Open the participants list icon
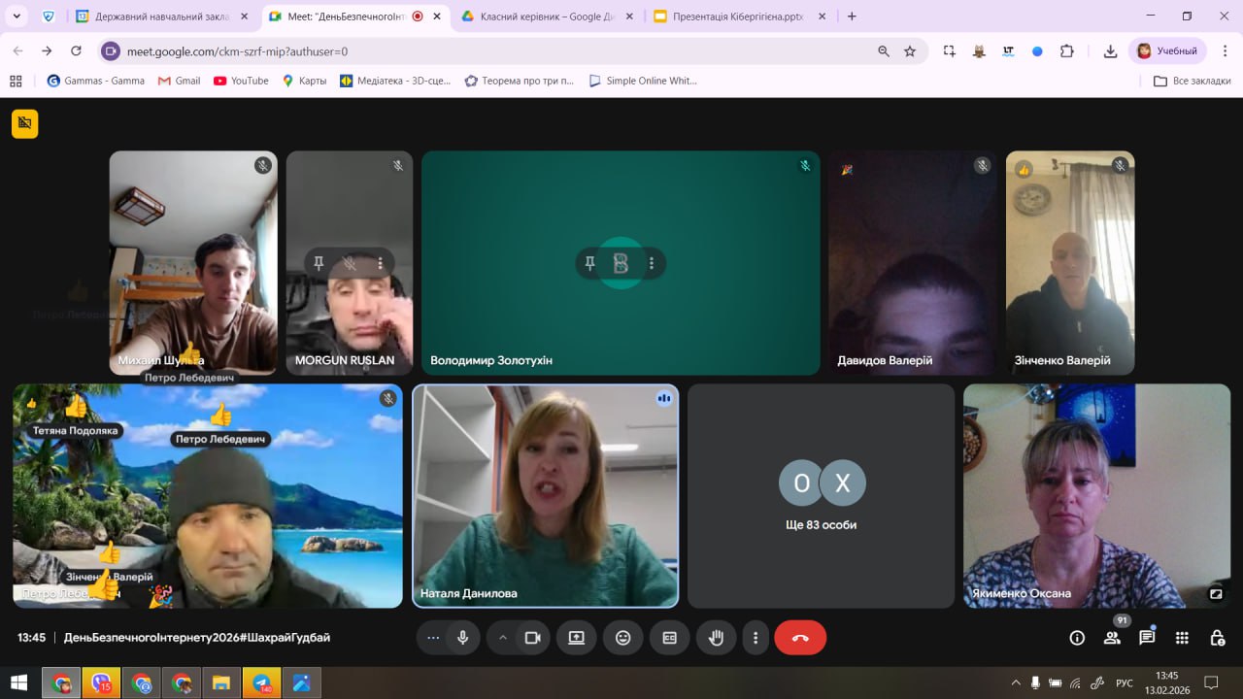The width and height of the screenshot is (1243, 699). 1112,638
